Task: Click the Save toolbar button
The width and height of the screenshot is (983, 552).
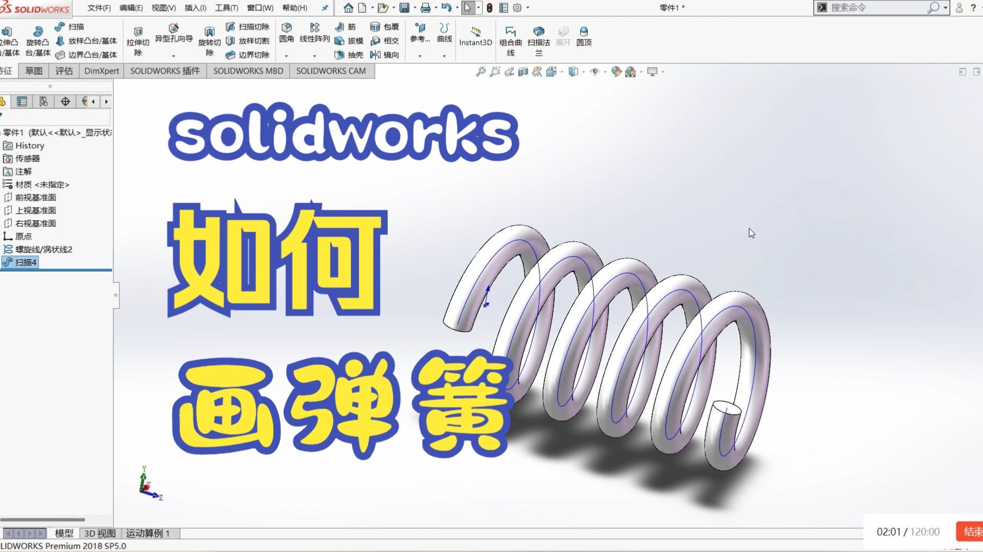Action: point(404,8)
